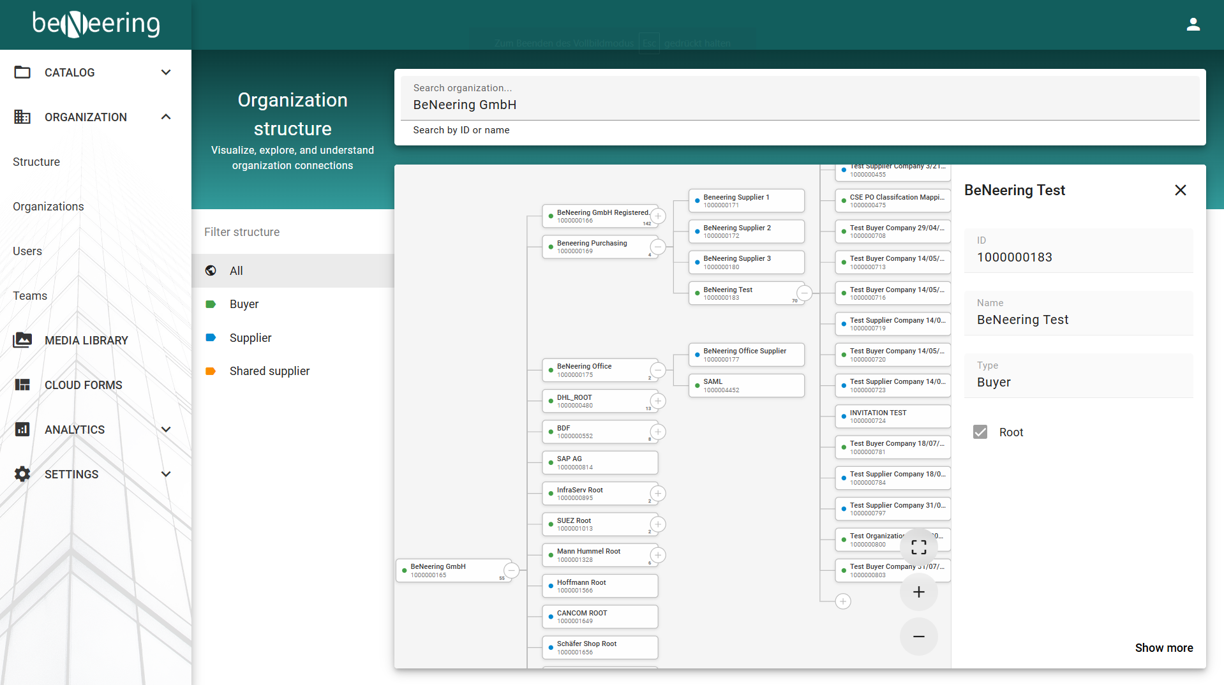
Task: Toggle the Root checkbox
Action: click(x=980, y=432)
